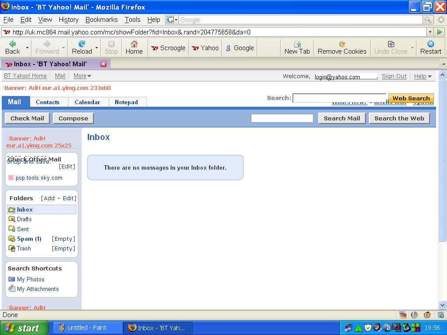447x335 pixels.
Task: Click the Home toolbar icon
Action: (x=134, y=44)
